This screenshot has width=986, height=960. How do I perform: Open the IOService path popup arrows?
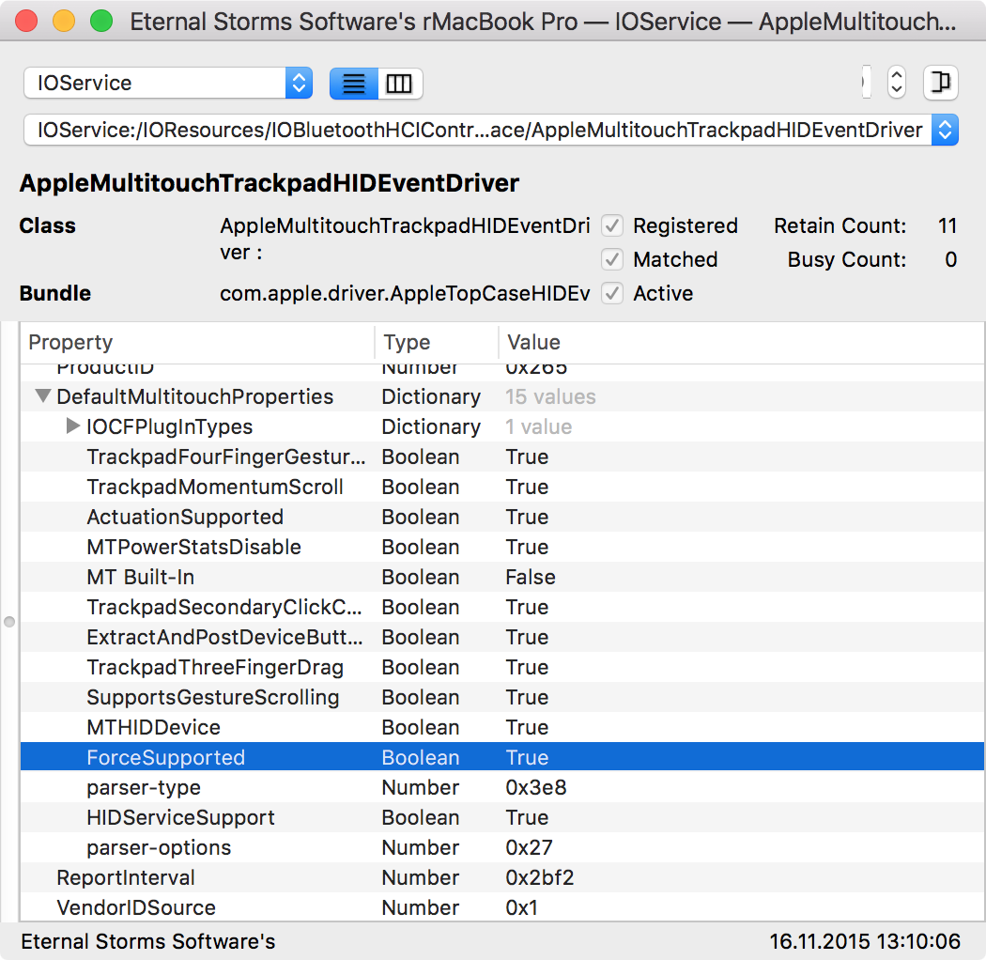[945, 130]
